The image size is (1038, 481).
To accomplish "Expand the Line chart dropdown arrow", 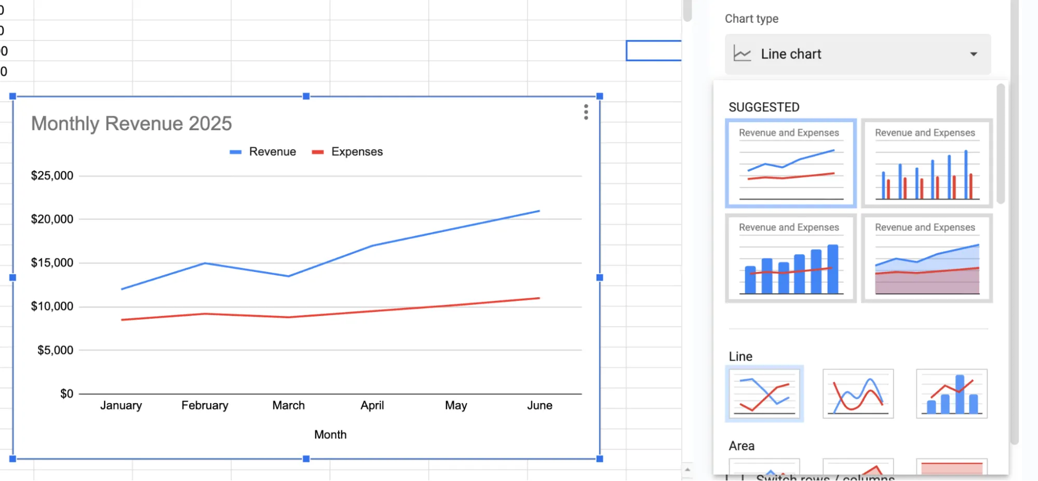I will [974, 53].
